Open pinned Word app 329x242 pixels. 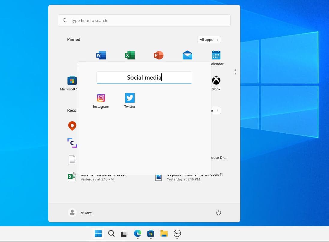point(101,55)
